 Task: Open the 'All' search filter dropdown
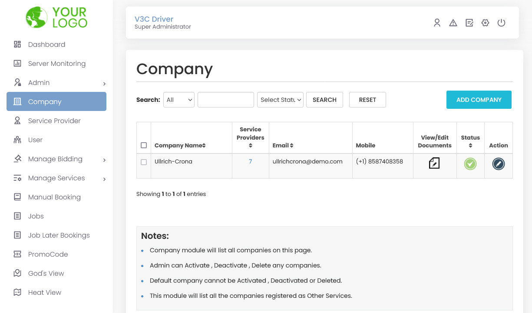coord(178,99)
